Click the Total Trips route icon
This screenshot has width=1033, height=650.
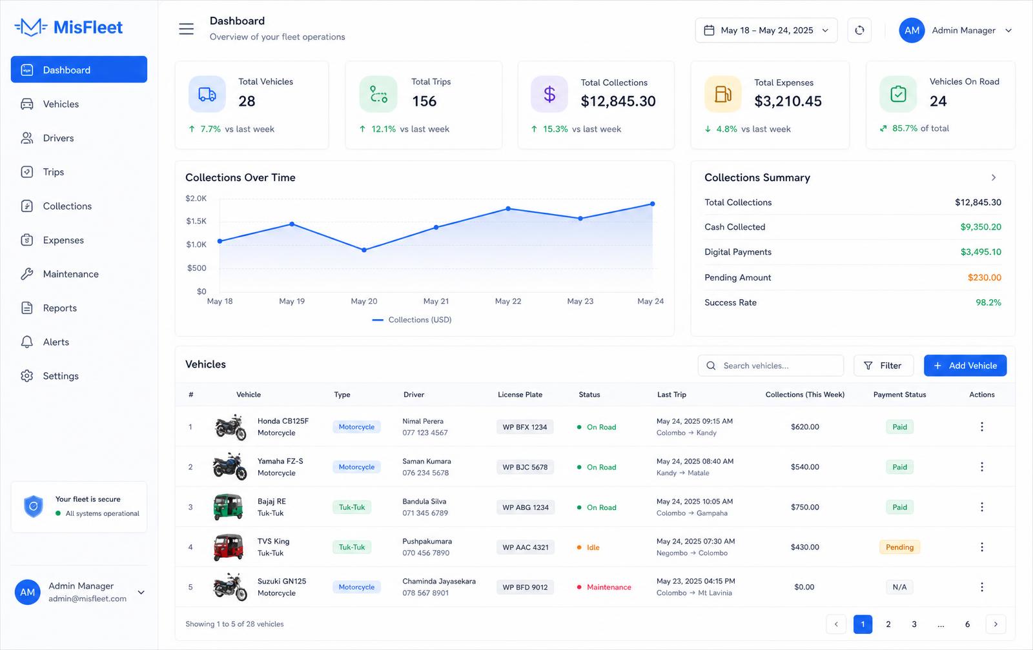[378, 94]
